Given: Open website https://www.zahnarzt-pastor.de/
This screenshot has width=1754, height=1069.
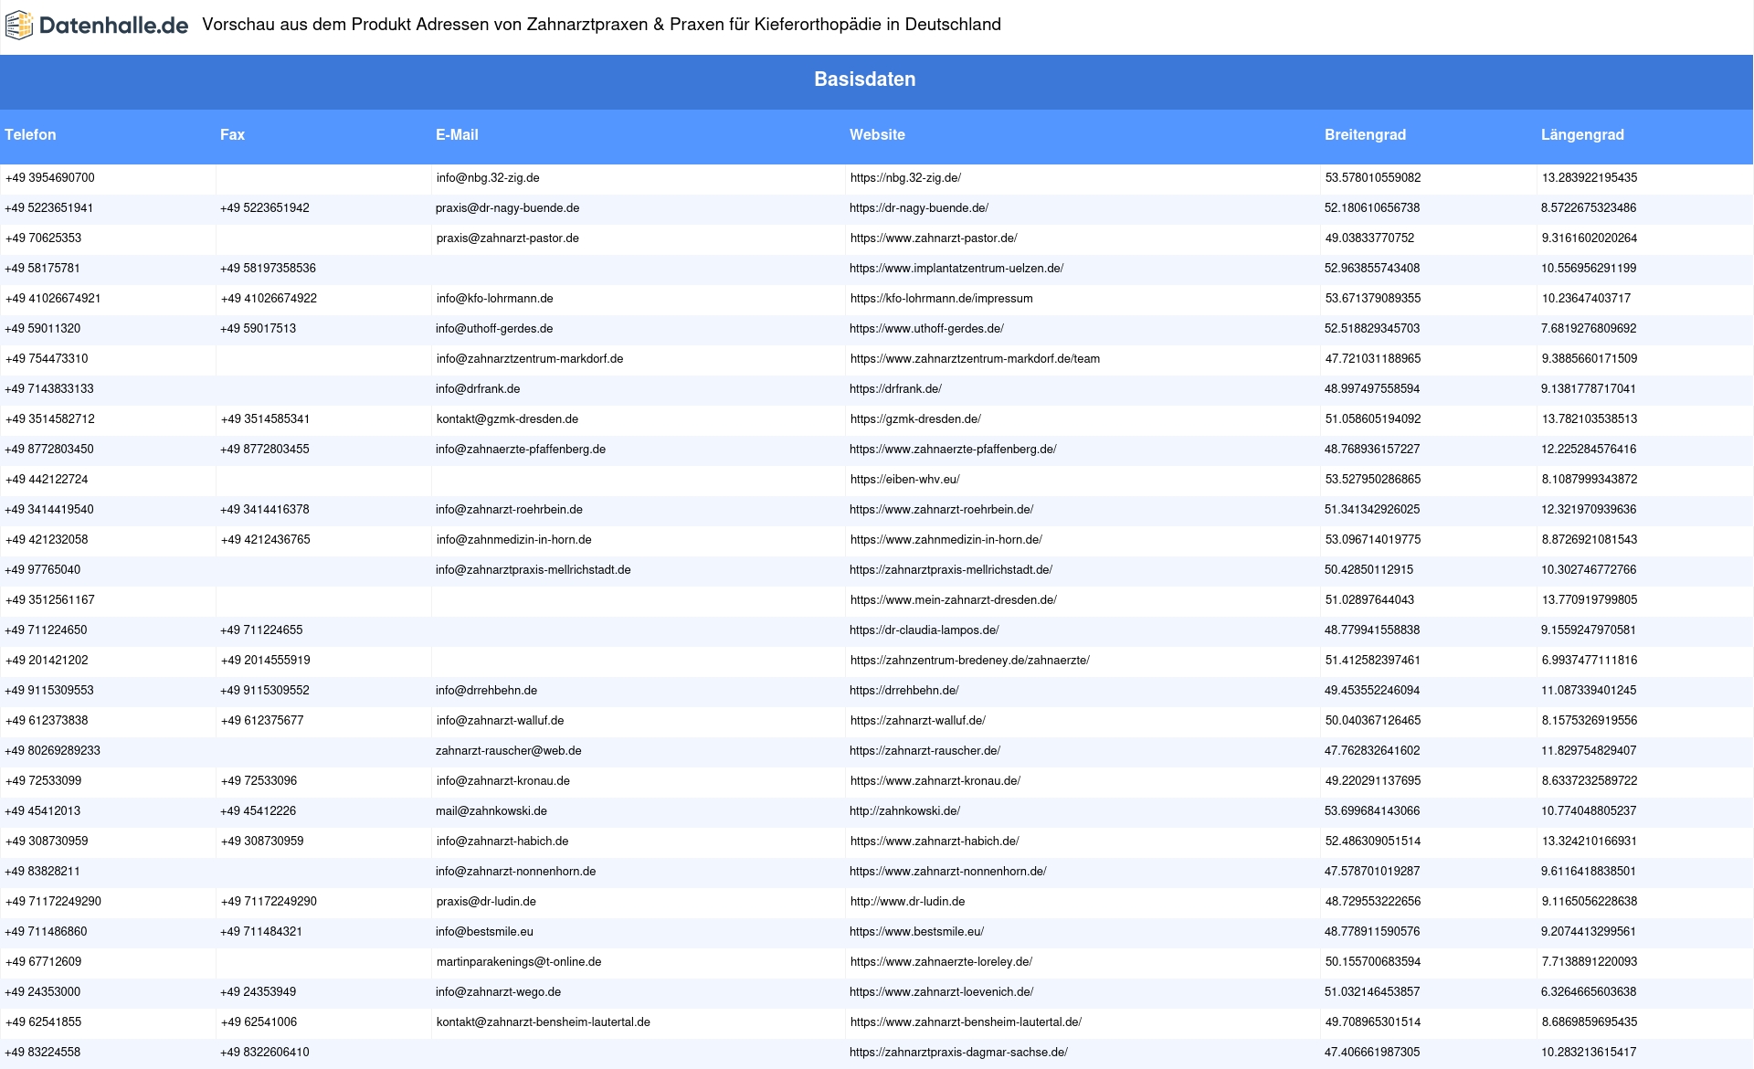Looking at the screenshot, I should pos(934,238).
